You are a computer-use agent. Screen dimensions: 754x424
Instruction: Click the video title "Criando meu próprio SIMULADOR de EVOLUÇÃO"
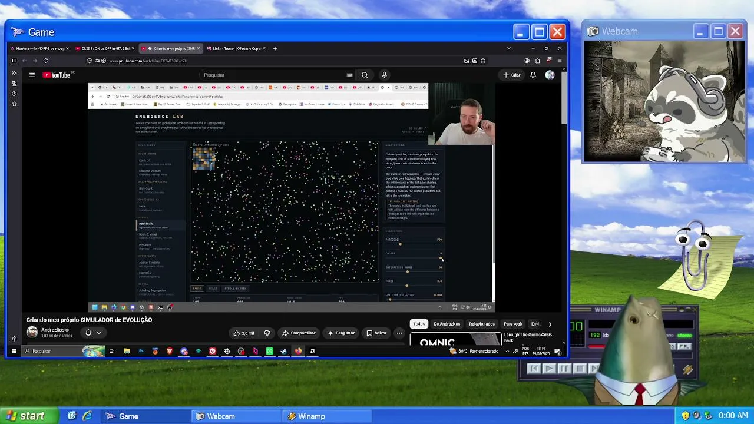coord(89,320)
